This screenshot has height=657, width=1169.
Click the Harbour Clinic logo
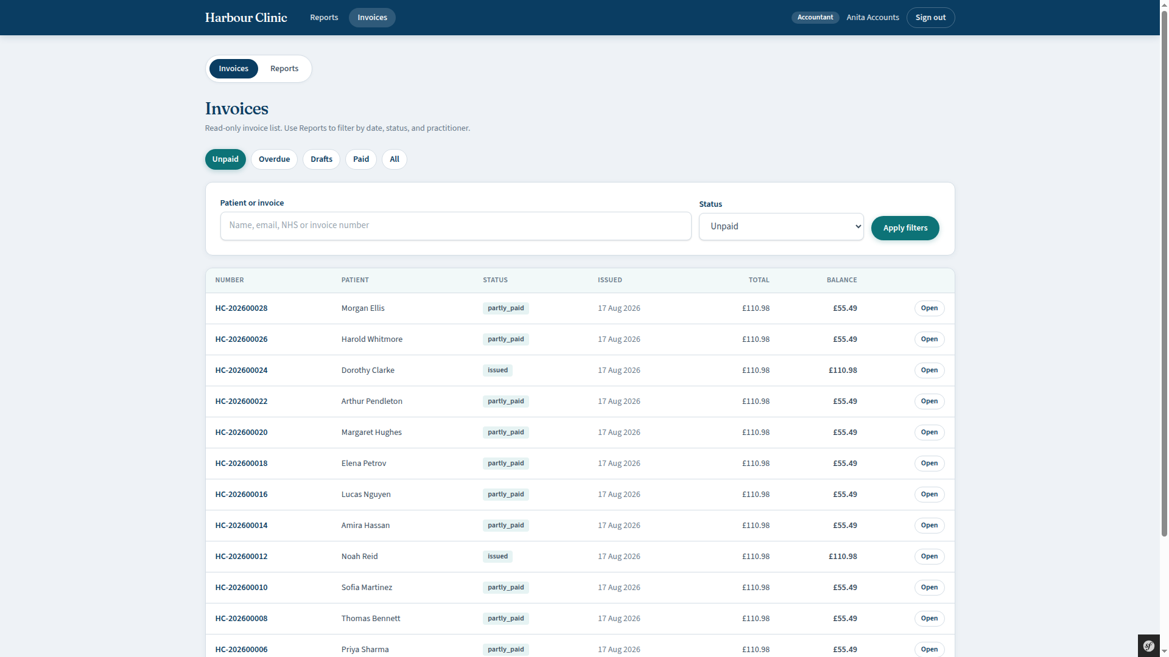point(246,18)
